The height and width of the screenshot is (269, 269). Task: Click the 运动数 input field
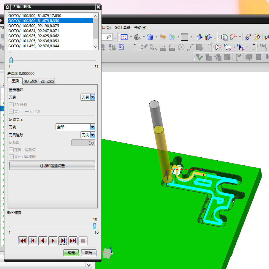point(83,143)
